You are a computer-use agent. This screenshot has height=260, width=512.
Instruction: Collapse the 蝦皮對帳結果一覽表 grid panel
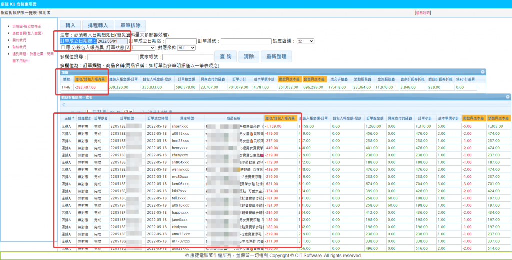tap(507, 97)
